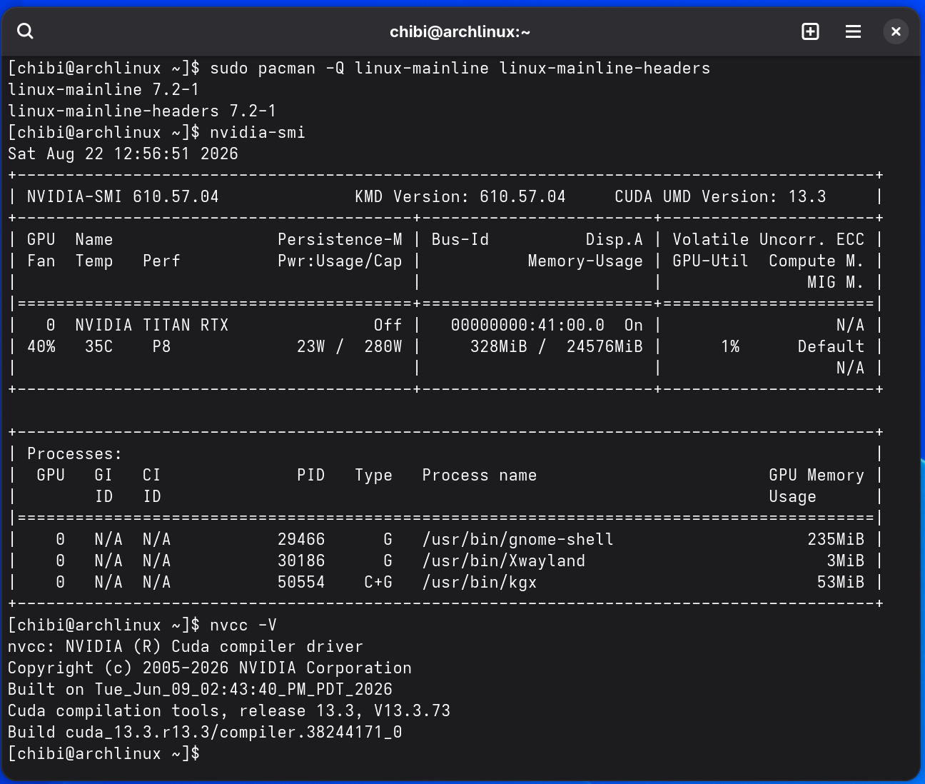This screenshot has width=925, height=784.
Task: Click the 'C+G' process type
Action: 378,583
